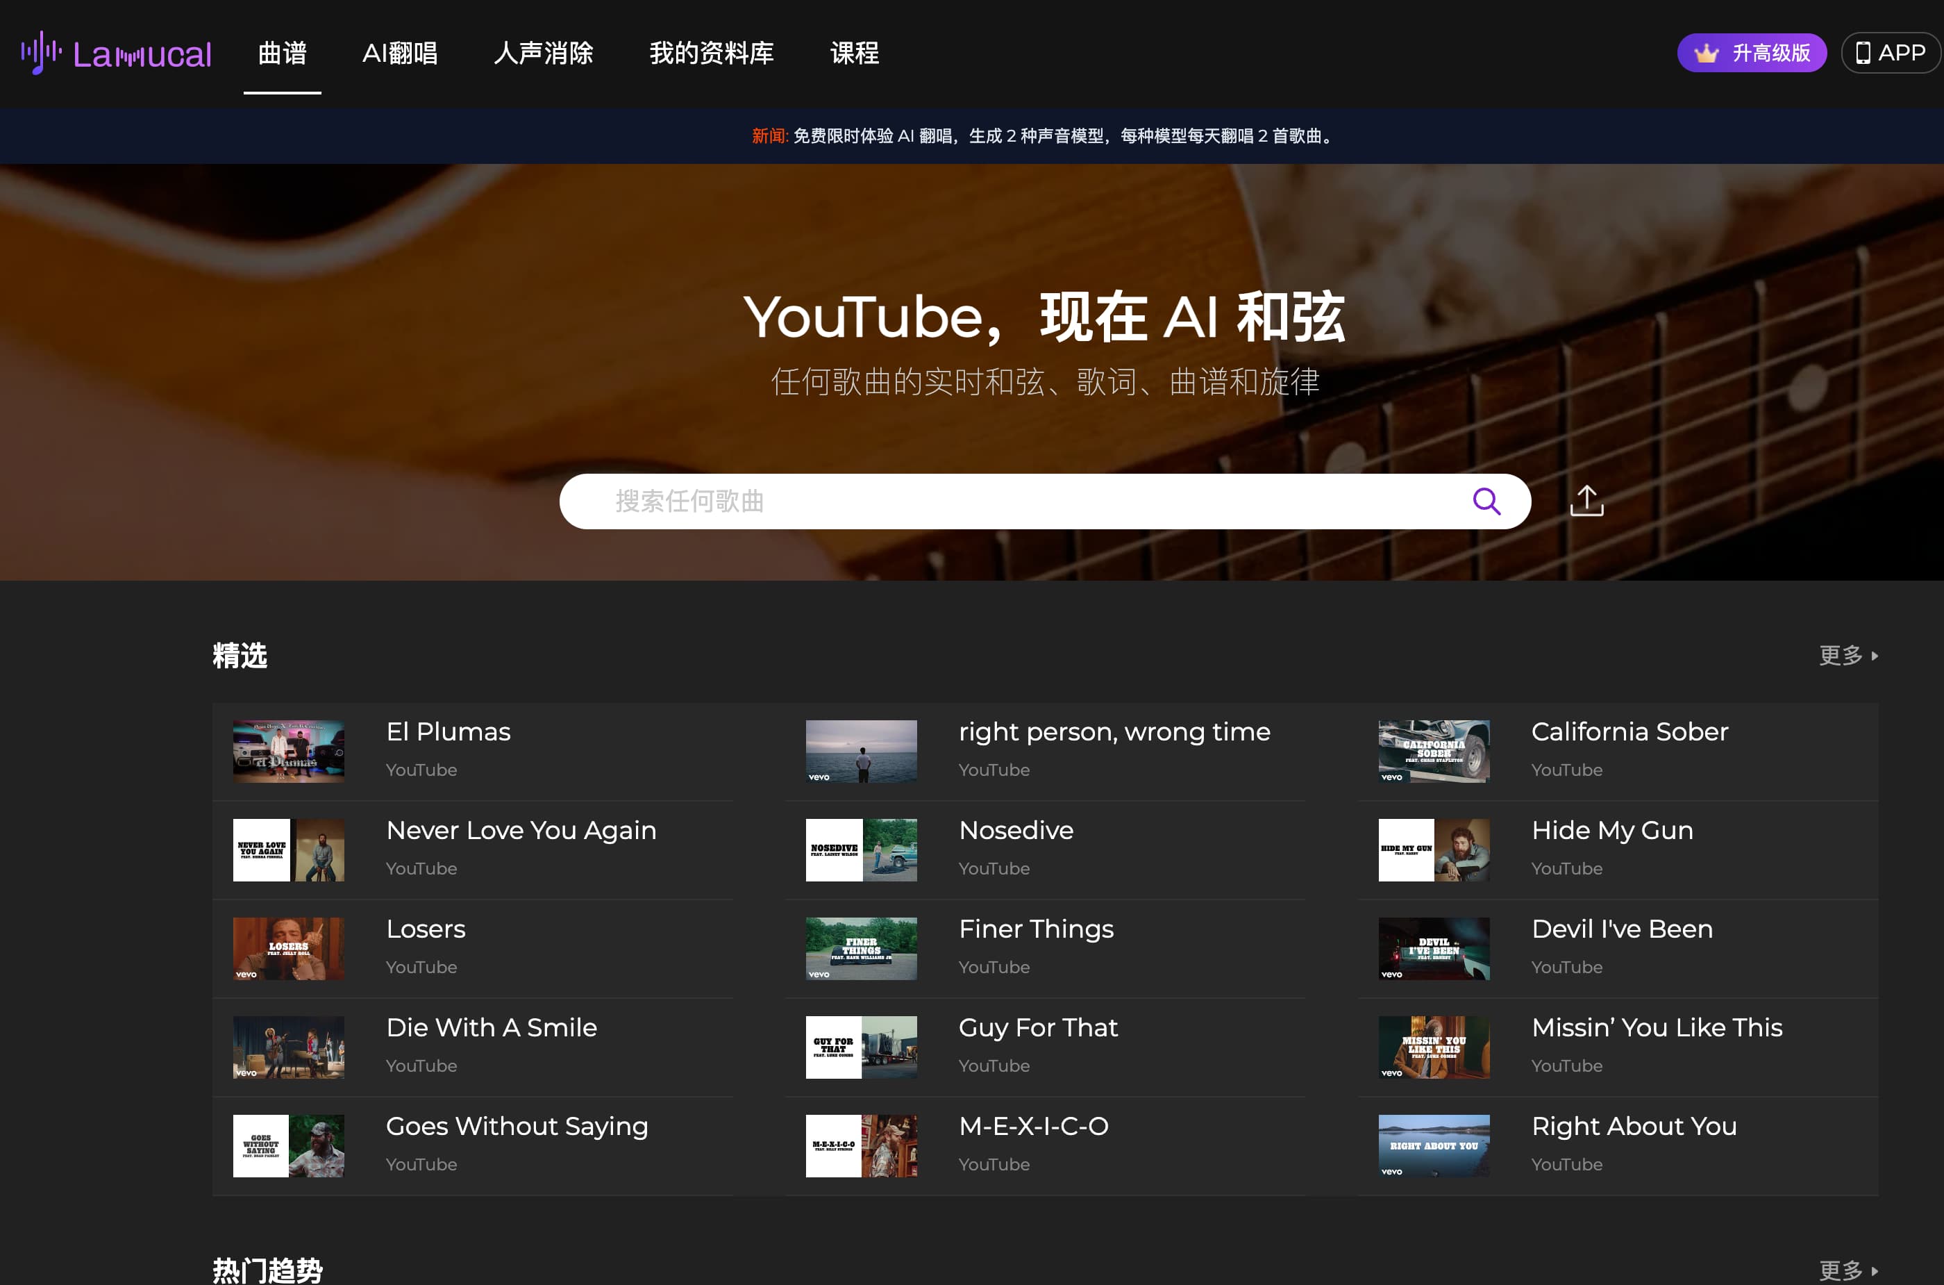Screen dimensions: 1944x1285
Task: Choose the Finer Things title
Action: (1037, 929)
